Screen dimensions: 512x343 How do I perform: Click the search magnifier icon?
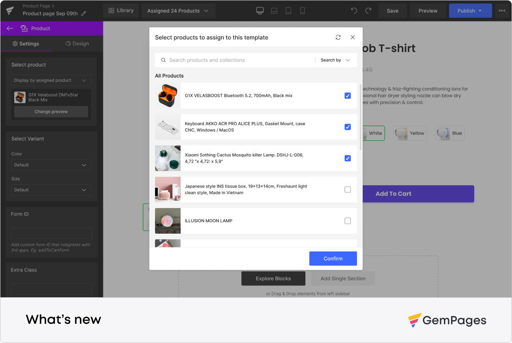click(164, 60)
